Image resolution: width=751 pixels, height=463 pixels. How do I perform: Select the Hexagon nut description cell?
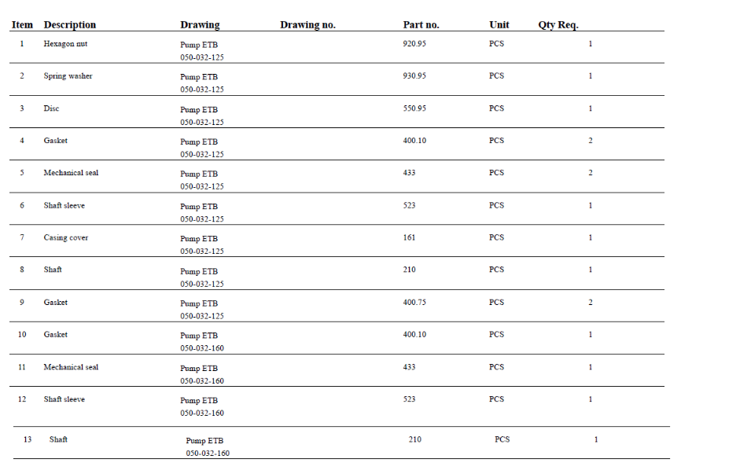[65, 44]
